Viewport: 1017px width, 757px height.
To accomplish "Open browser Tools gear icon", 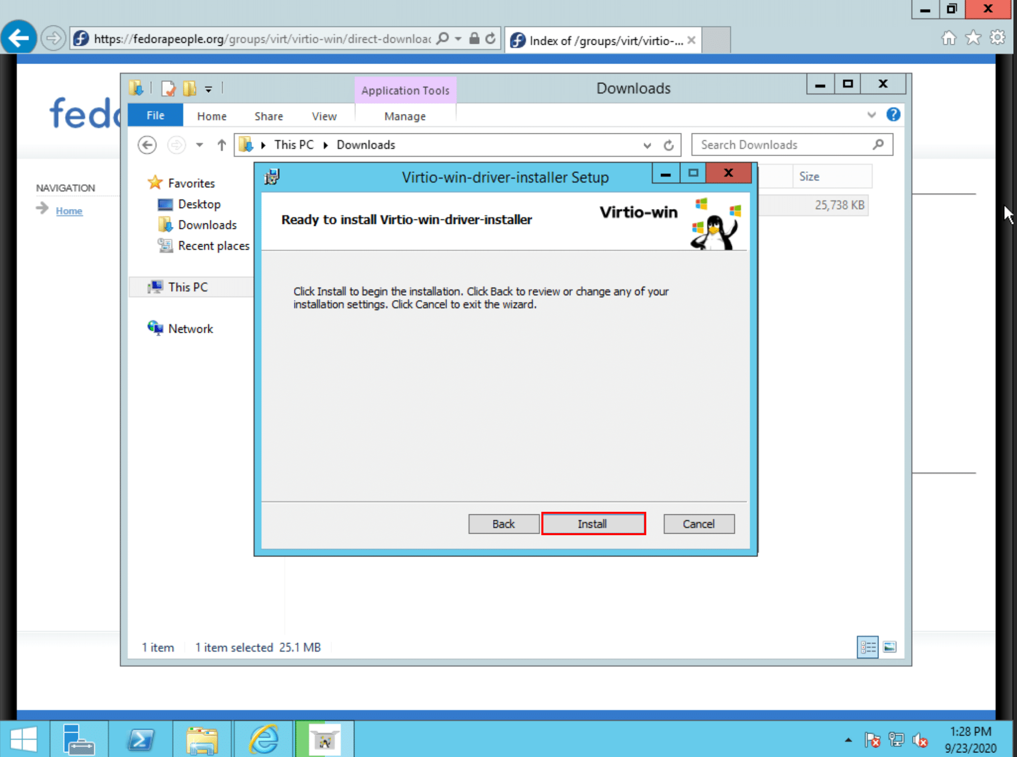I will 997,38.
